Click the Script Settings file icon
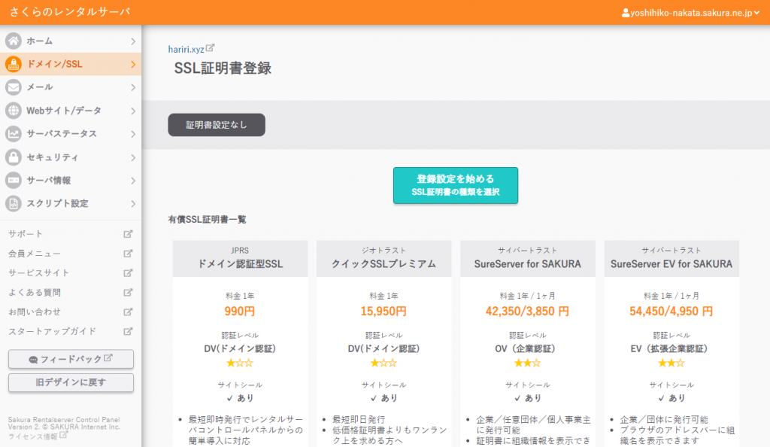 pyautogui.click(x=14, y=203)
